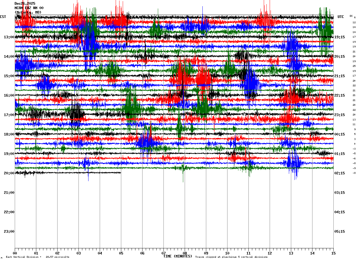Click minute 15 on the time axis
The image size is (357, 261).
coord(333,253)
